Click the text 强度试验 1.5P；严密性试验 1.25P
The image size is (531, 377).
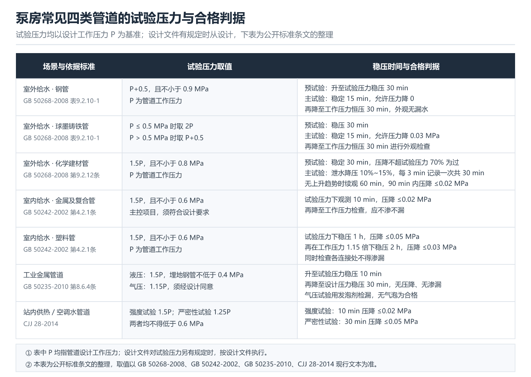pyautogui.click(x=180, y=312)
